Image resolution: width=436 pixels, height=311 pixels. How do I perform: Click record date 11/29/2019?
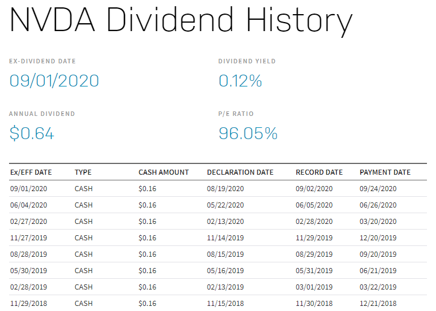tap(314, 238)
